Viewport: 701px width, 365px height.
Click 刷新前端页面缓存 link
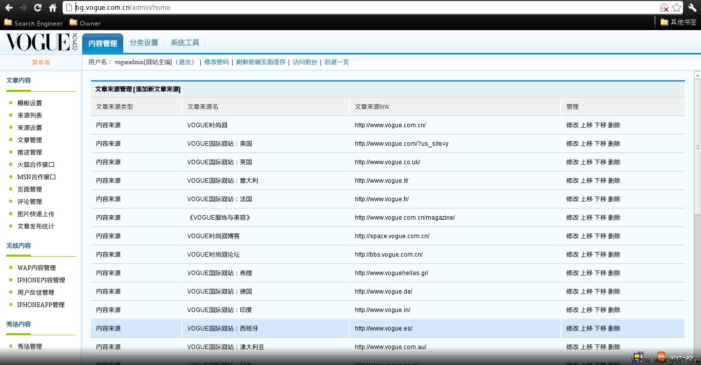[261, 62]
